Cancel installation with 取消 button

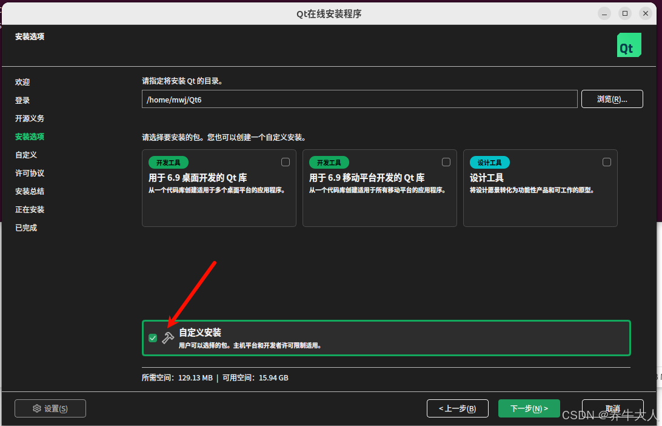coord(613,408)
